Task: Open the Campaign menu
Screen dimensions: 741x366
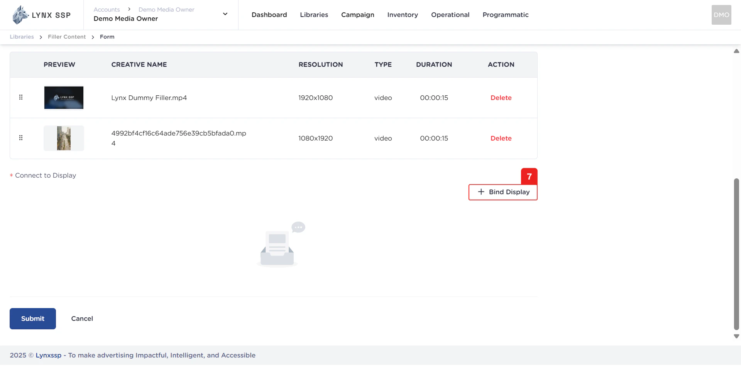Action: [x=357, y=15]
